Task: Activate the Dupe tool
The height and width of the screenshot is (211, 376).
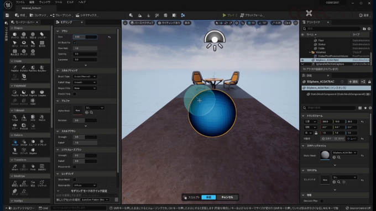Action: pyautogui.click(x=24, y=77)
